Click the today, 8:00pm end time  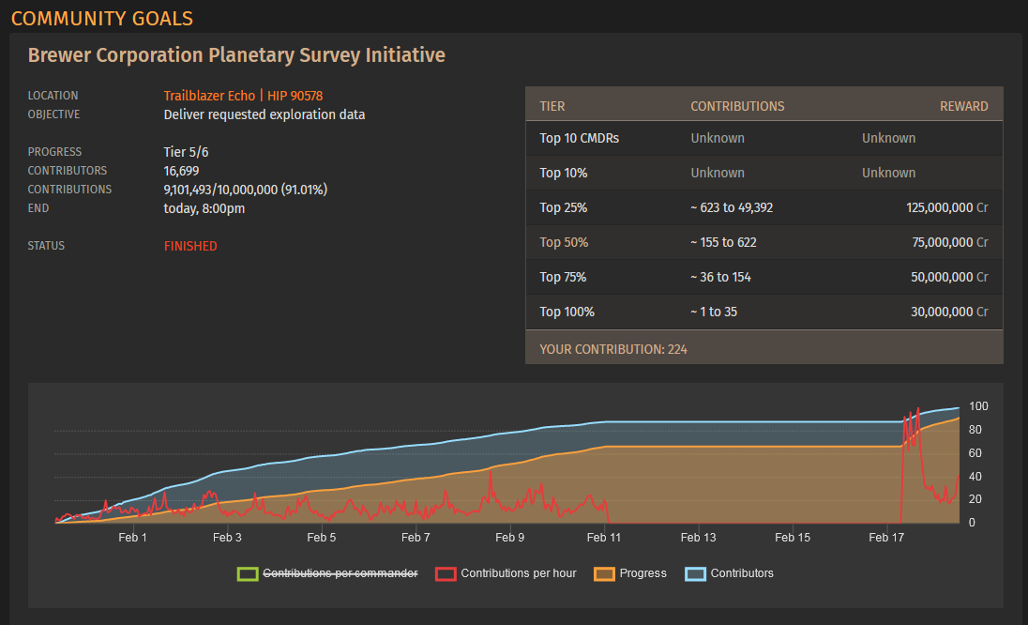pos(204,208)
